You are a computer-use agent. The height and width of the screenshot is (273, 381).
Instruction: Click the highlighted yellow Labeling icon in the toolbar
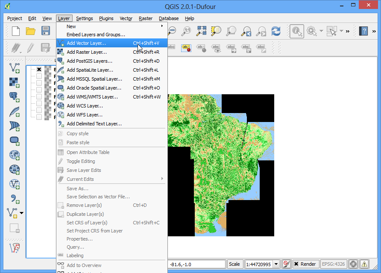(x=186, y=48)
